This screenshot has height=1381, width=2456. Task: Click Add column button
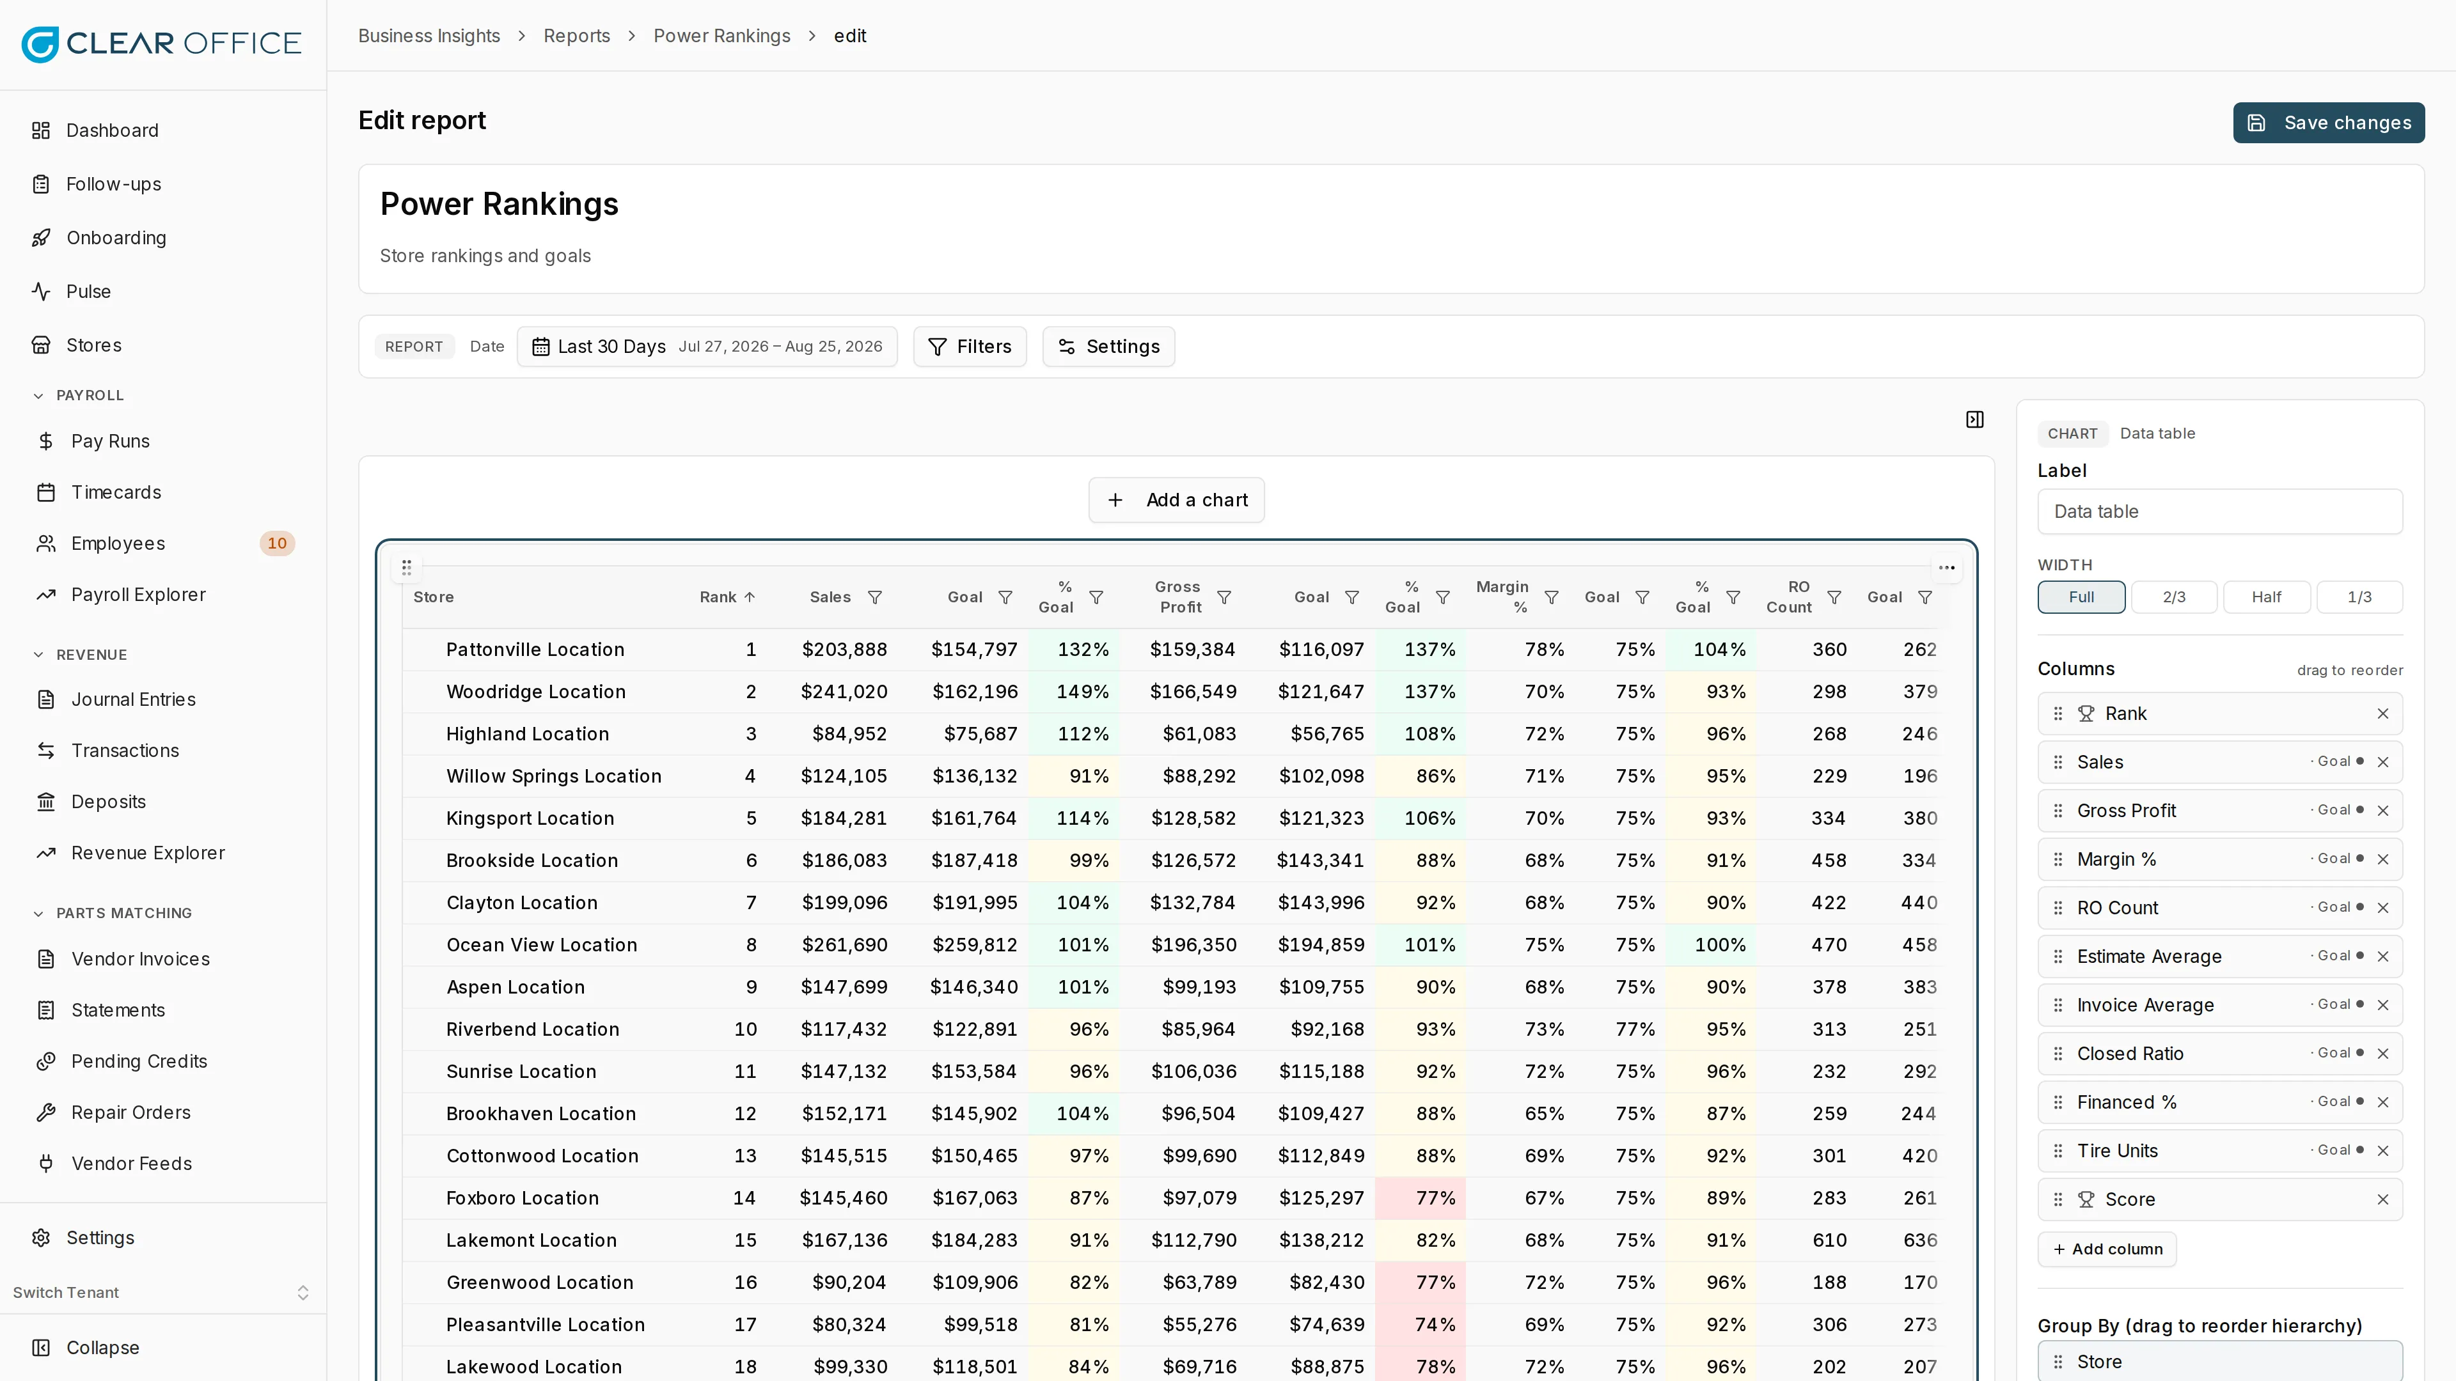point(2107,1249)
